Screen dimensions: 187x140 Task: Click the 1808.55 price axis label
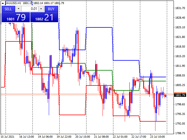(x=180, y=76)
